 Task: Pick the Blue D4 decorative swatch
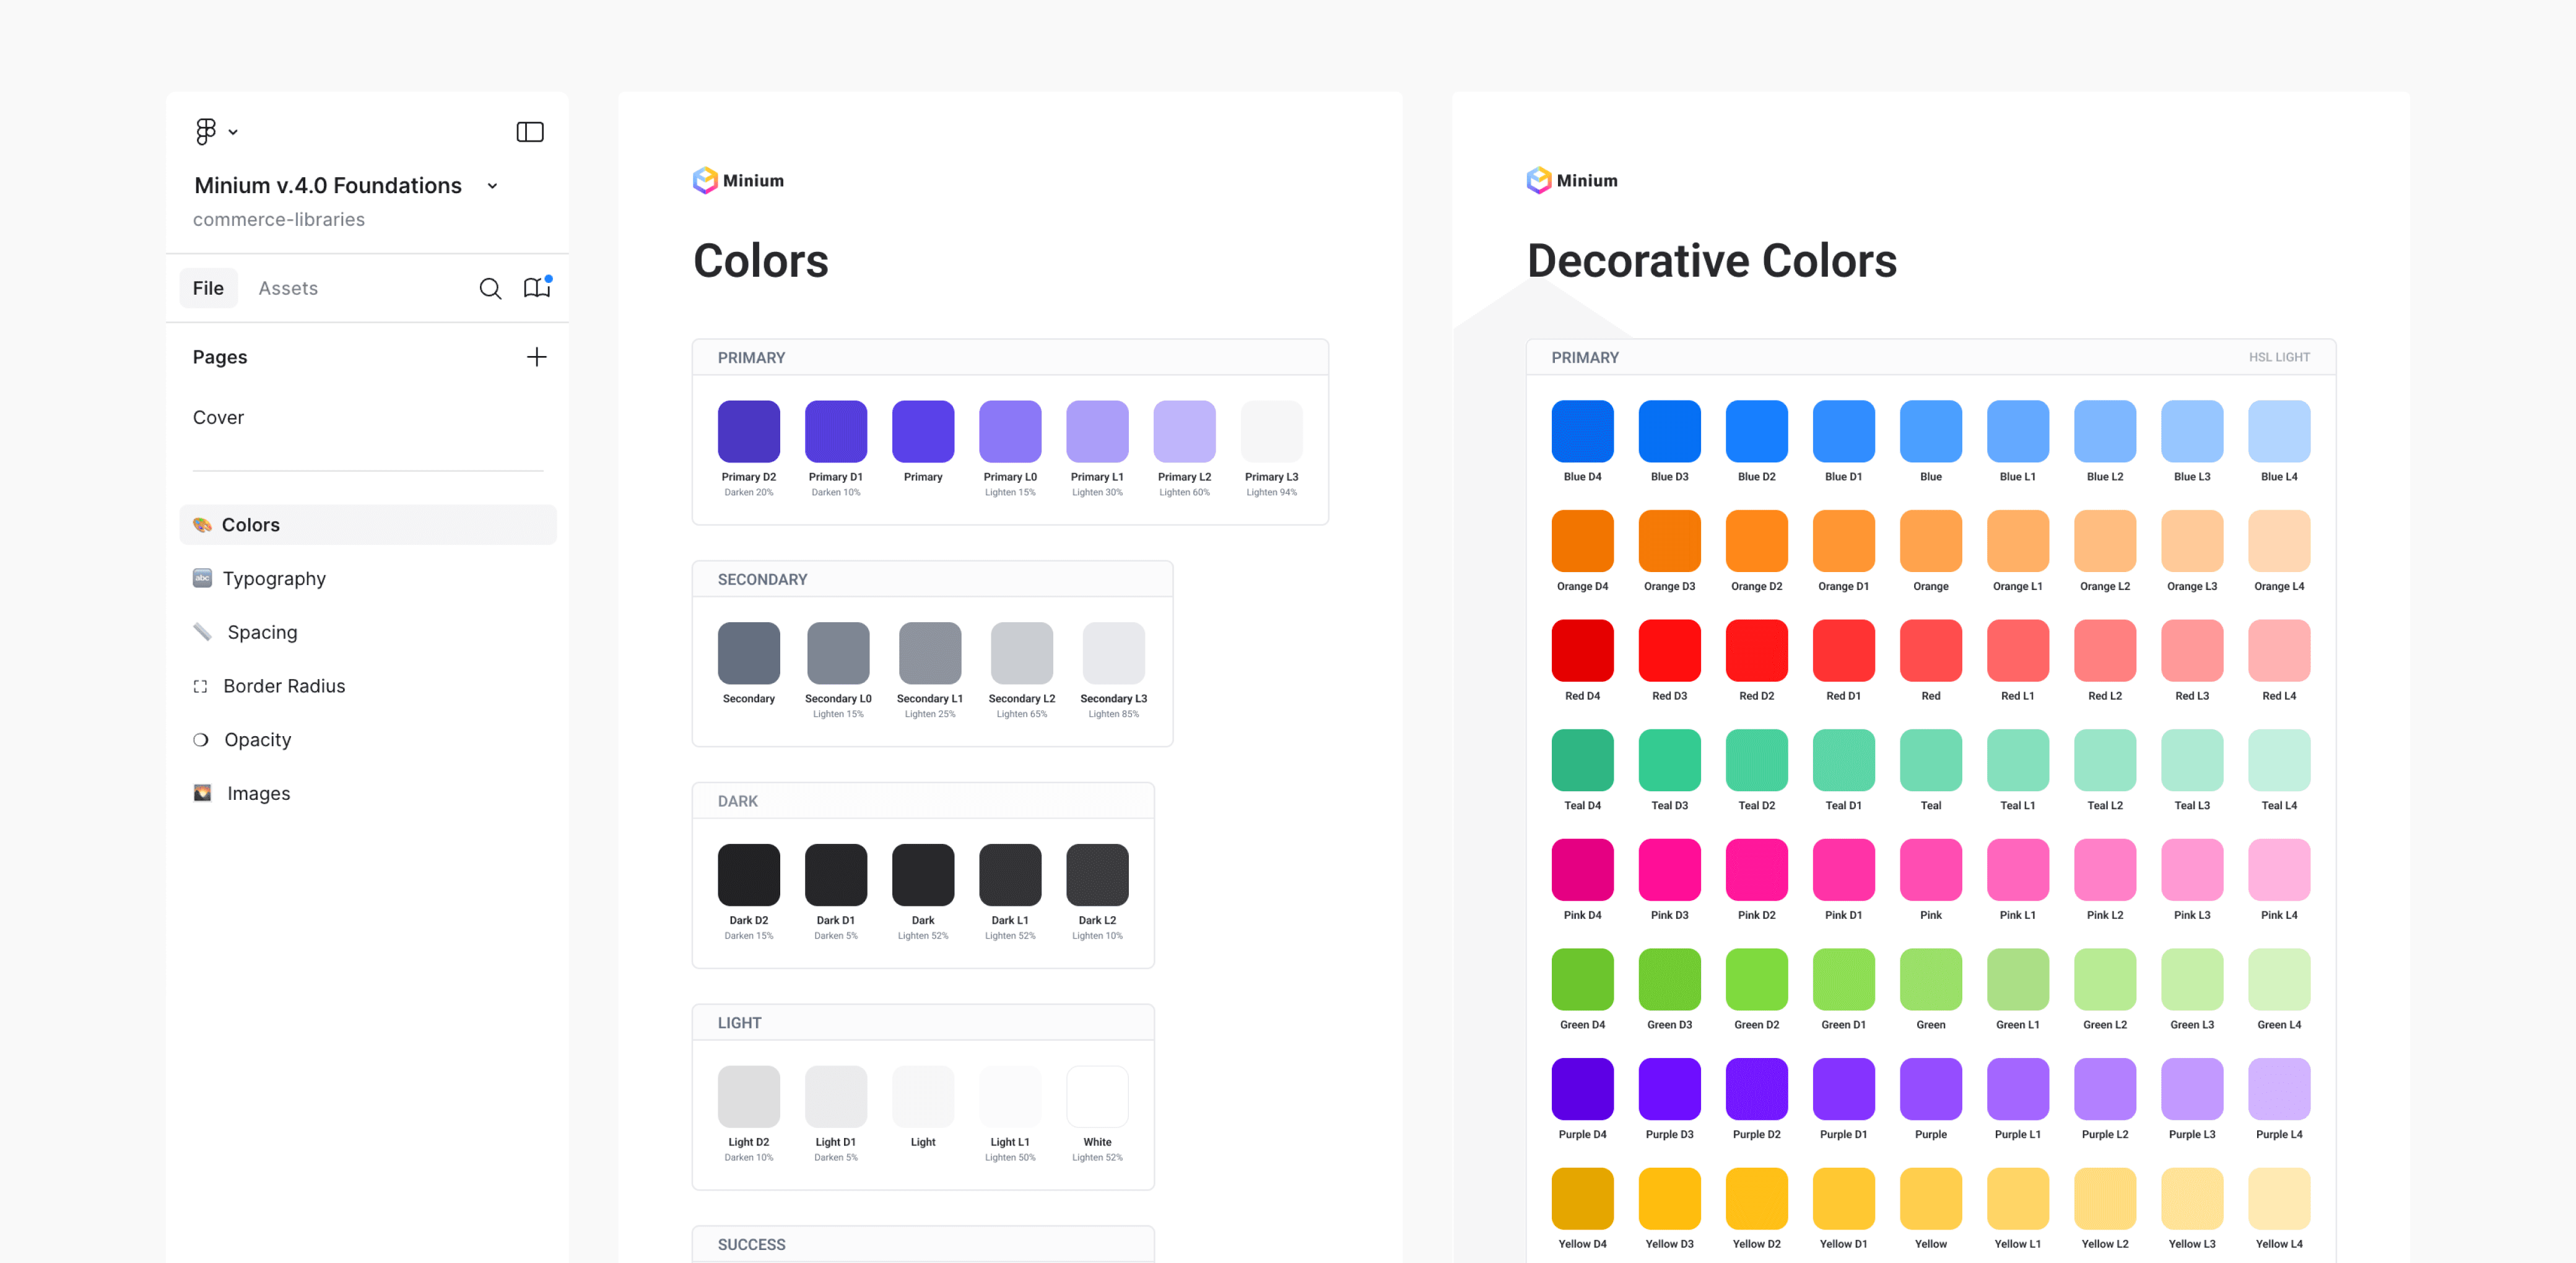pos(1582,431)
